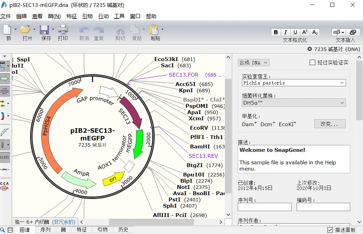The width and height of the screenshot is (363, 234).
Task: Open the αβ special character dropdown
Action: [x=339, y=32]
